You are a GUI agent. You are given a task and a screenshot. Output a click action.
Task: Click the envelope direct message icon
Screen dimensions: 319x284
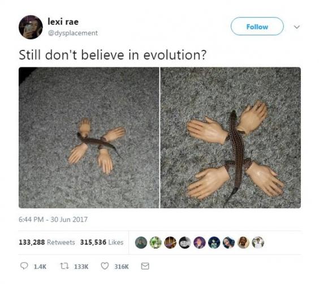pos(145,266)
